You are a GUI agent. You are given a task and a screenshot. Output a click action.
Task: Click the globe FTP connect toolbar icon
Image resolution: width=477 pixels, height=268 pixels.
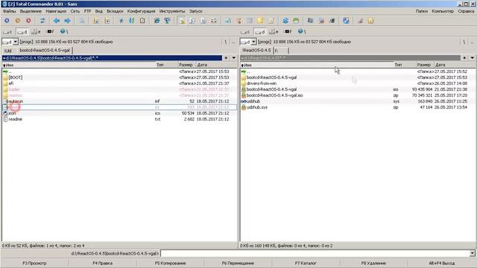click(x=157, y=21)
